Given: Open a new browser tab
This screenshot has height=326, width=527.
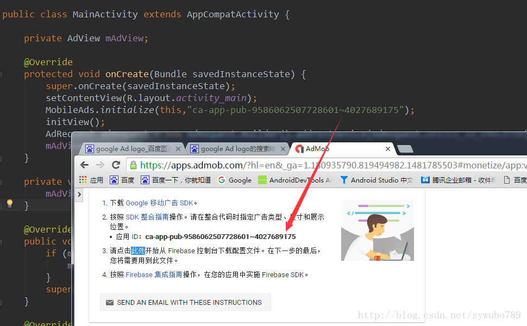Looking at the screenshot, I should tap(405, 149).
